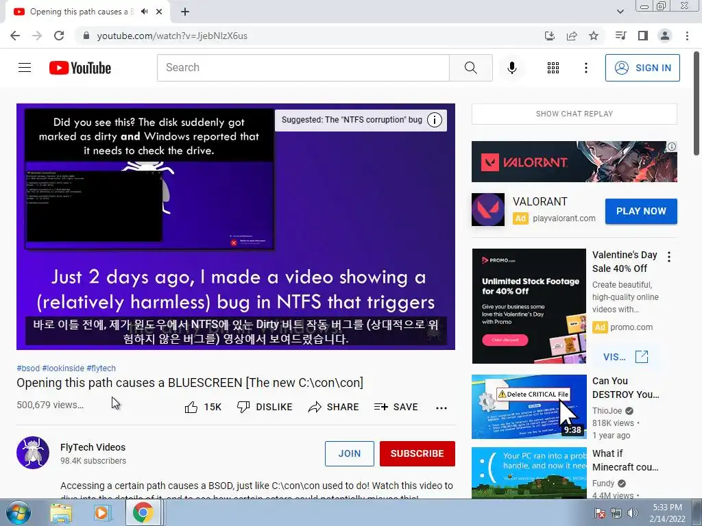Open the YouTube apps grid

pos(553,68)
